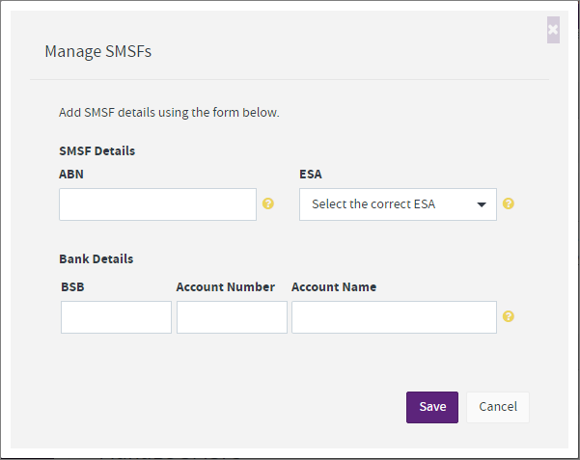This screenshot has width=580, height=460.
Task: Click the ABN field label
Action: 71,175
